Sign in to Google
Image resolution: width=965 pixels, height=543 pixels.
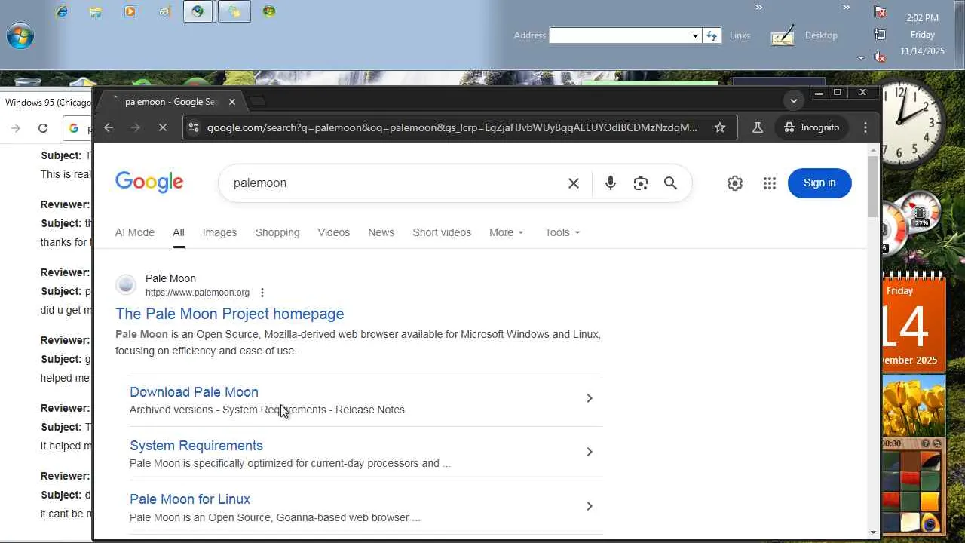click(819, 183)
